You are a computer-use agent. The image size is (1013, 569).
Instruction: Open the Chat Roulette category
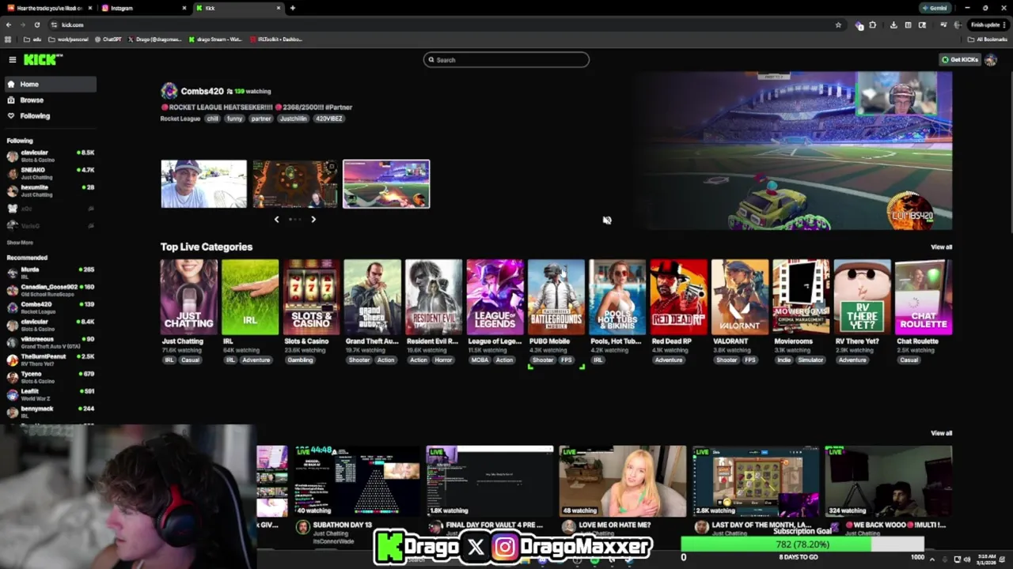point(924,297)
